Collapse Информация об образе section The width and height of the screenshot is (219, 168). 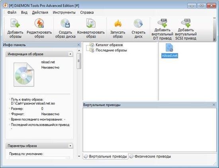coord(70,54)
